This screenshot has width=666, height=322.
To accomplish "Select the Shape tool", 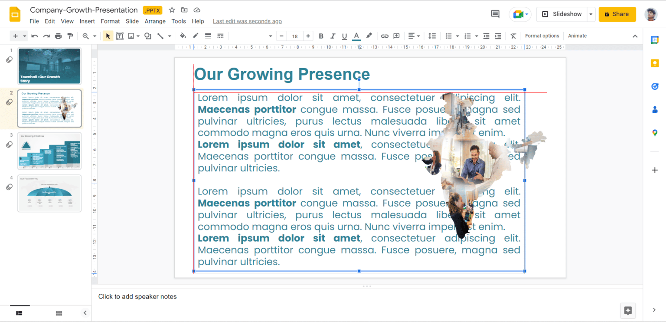I will (x=147, y=36).
